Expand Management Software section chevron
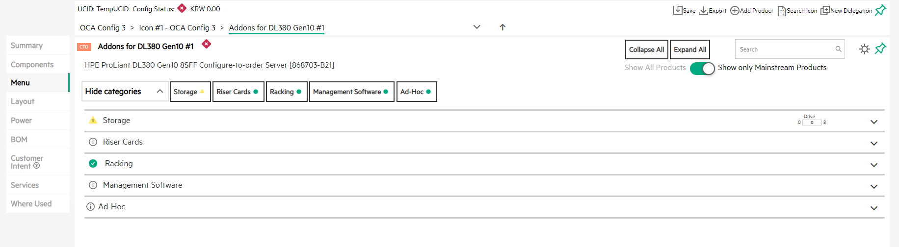This screenshot has height=247, width=899. point(874,187)
